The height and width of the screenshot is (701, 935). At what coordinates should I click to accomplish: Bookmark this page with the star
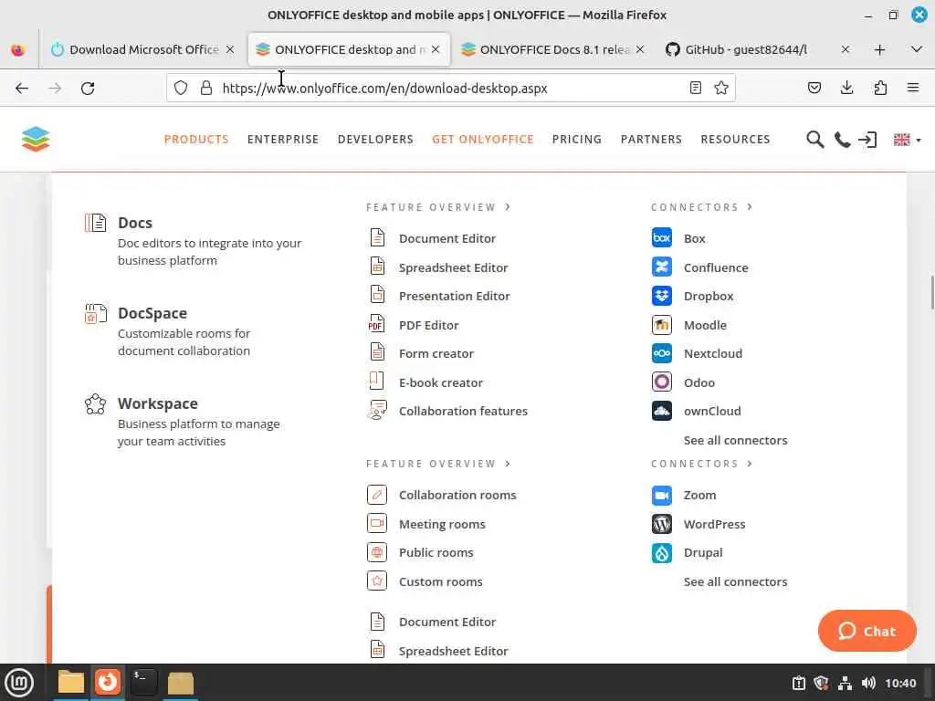click(x=721, y=89)
